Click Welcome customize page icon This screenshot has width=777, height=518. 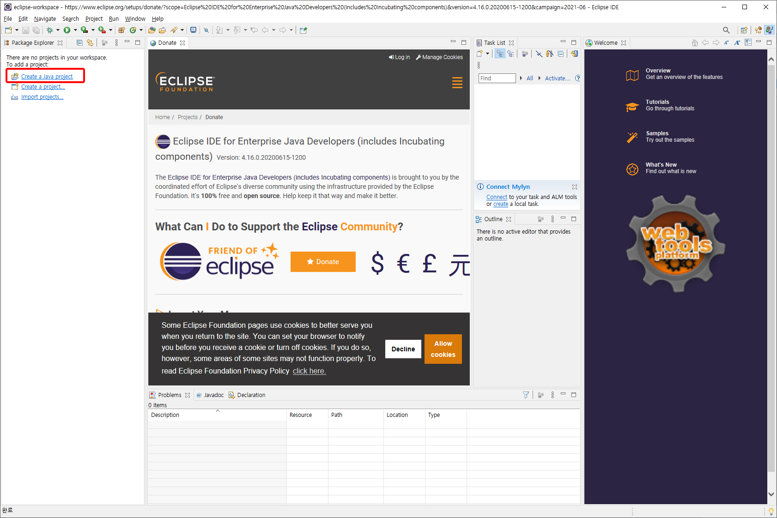coord(748,42)
